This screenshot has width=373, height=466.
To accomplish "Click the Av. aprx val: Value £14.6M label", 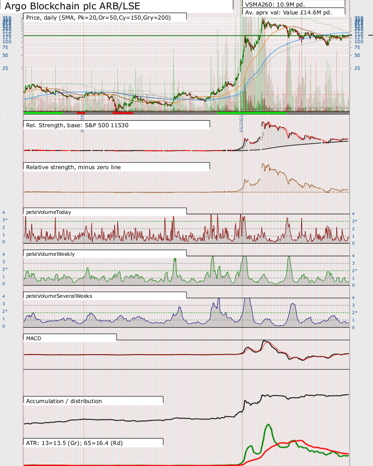I will 289,13.
